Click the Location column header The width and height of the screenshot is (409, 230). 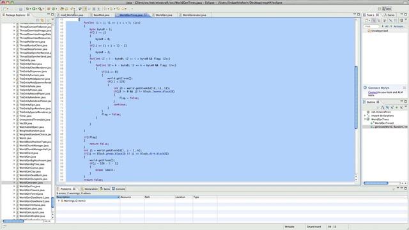[183, 197]
